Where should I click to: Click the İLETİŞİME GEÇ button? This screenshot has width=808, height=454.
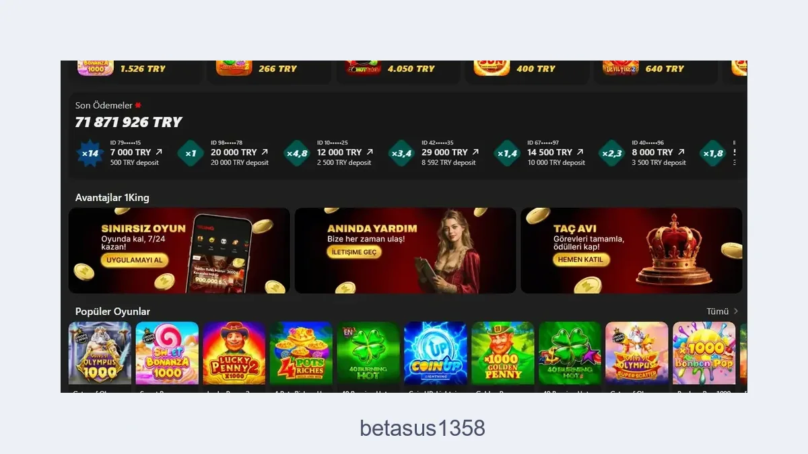click(354, 252)
